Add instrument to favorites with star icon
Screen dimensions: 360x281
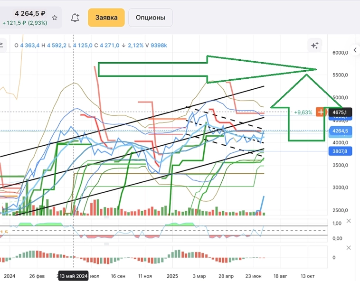pos(55,18)
